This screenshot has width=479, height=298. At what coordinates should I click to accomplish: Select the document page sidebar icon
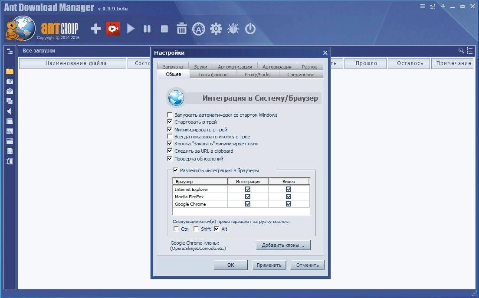click(10, 151)
